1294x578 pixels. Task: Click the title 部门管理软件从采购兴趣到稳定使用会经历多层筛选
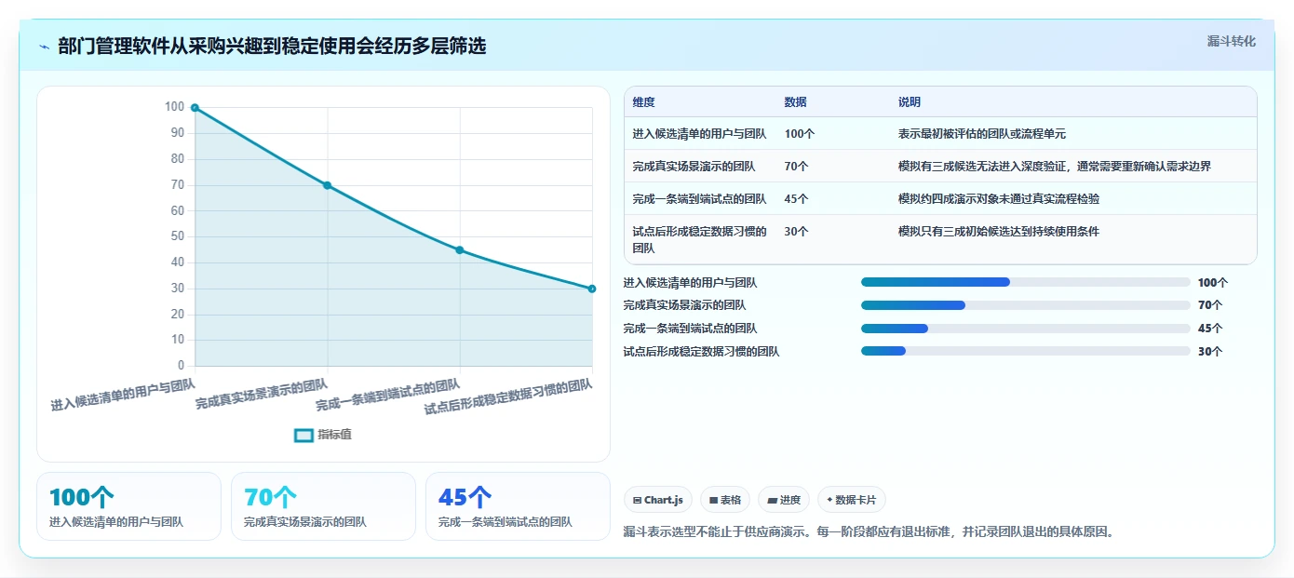coord(272,47)
